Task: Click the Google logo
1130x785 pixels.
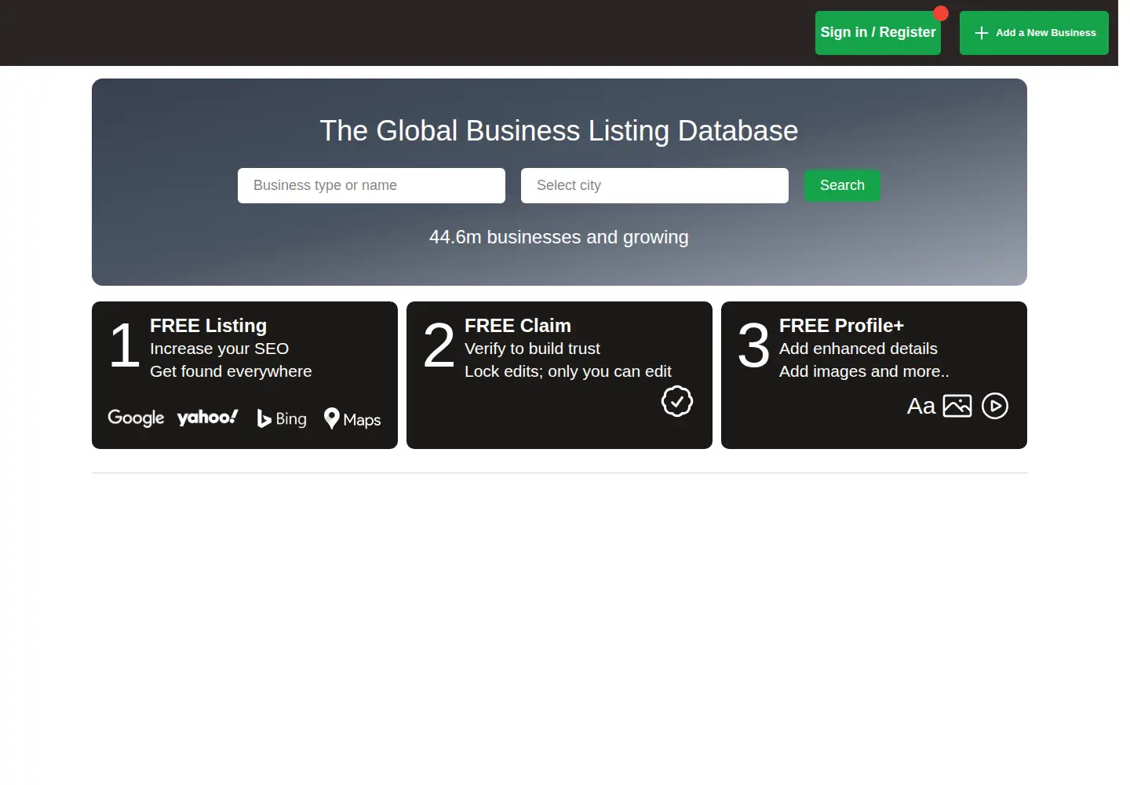Action: pos(136,418)
